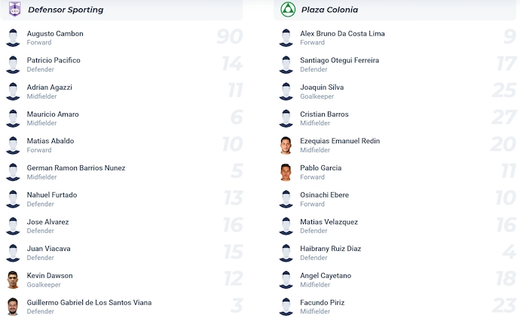This screenshot has height=318, width=520.
Task: Click Pablo Garcia's player photo
Action: 286,173
